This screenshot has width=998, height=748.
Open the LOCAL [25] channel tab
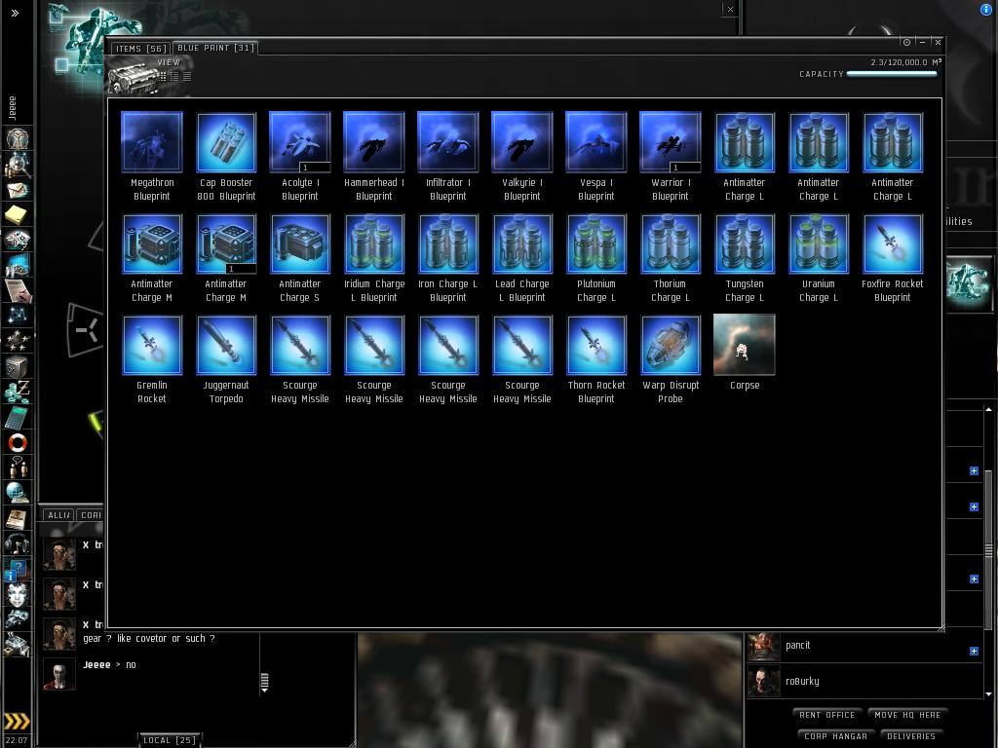(170, 740)
